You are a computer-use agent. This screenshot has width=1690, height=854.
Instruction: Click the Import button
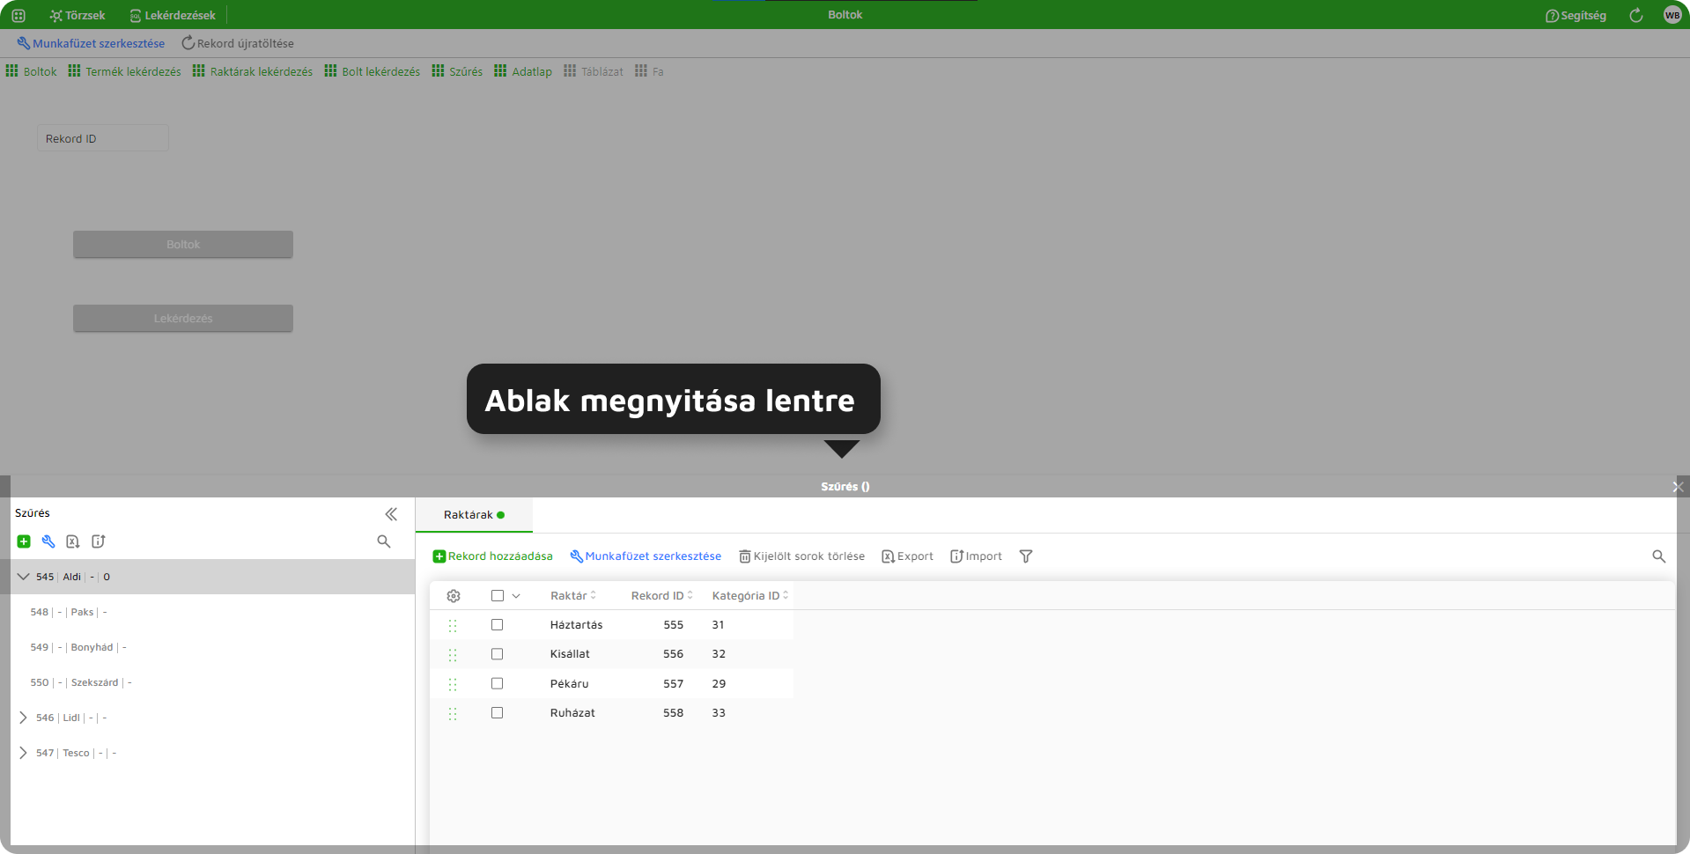976,556
